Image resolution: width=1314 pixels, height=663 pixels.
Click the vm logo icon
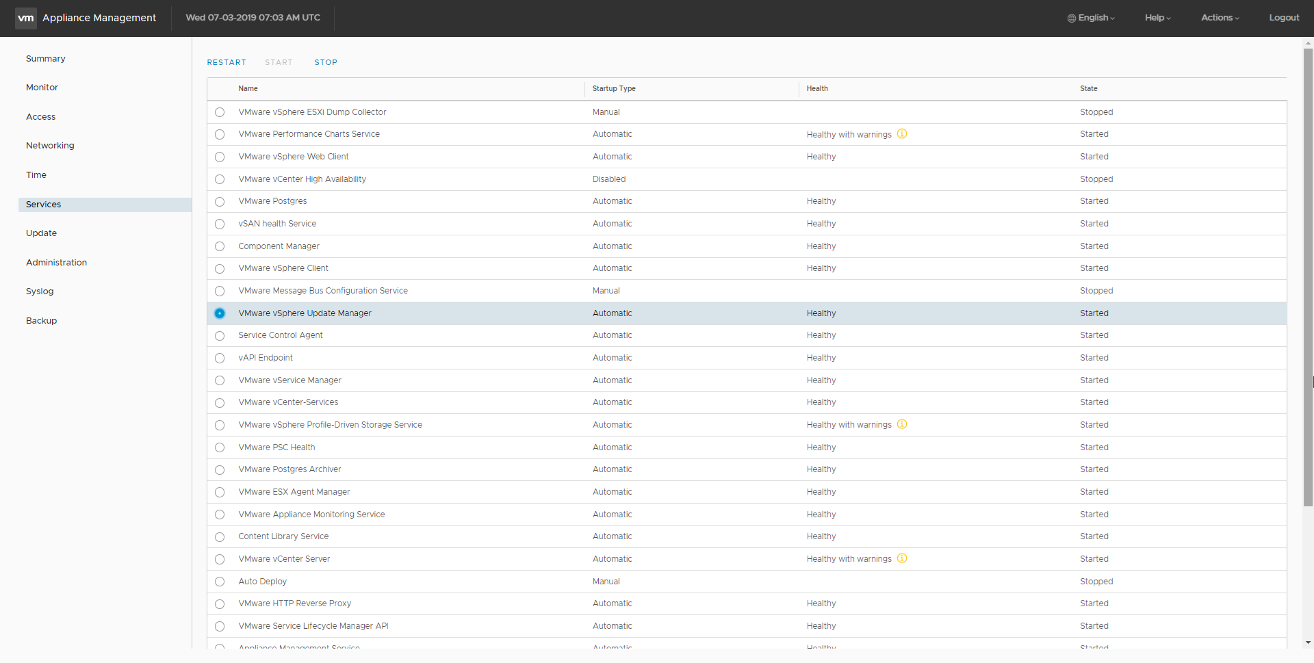[x=26, y=18]
